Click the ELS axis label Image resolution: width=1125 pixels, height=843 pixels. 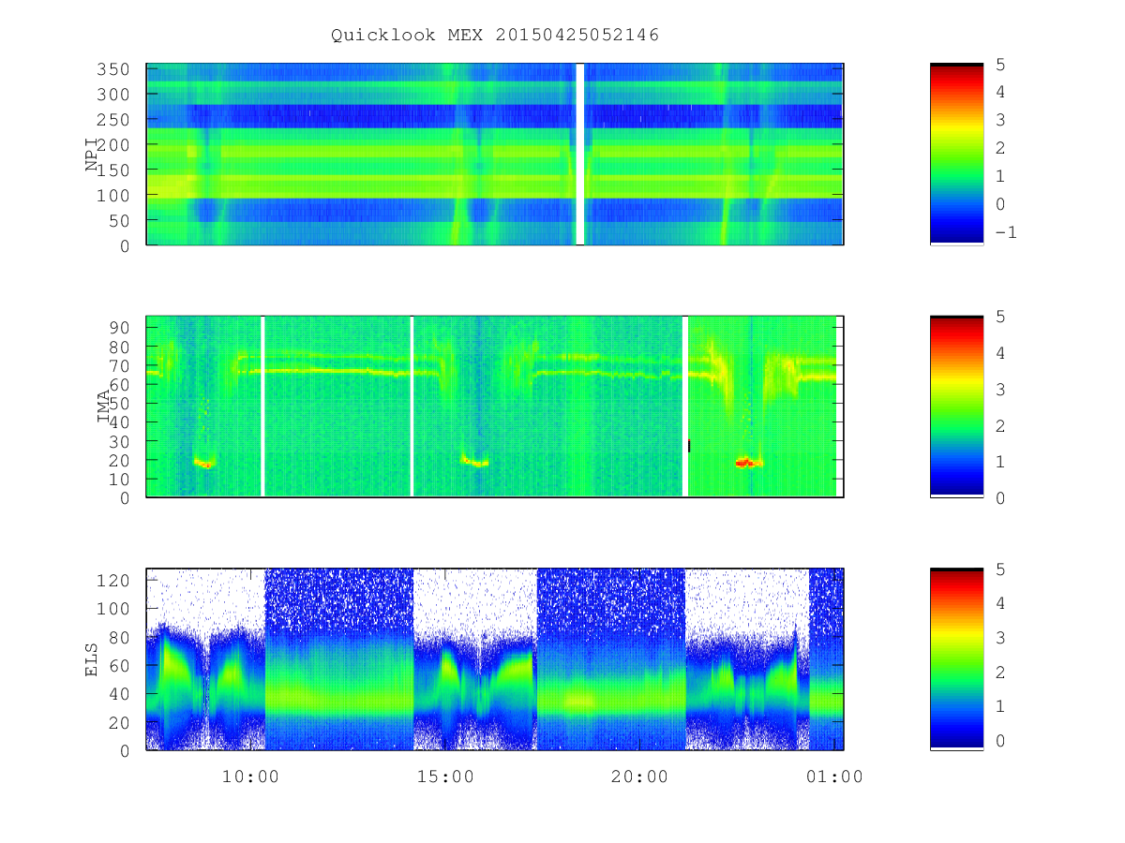(x=92, y=659)
